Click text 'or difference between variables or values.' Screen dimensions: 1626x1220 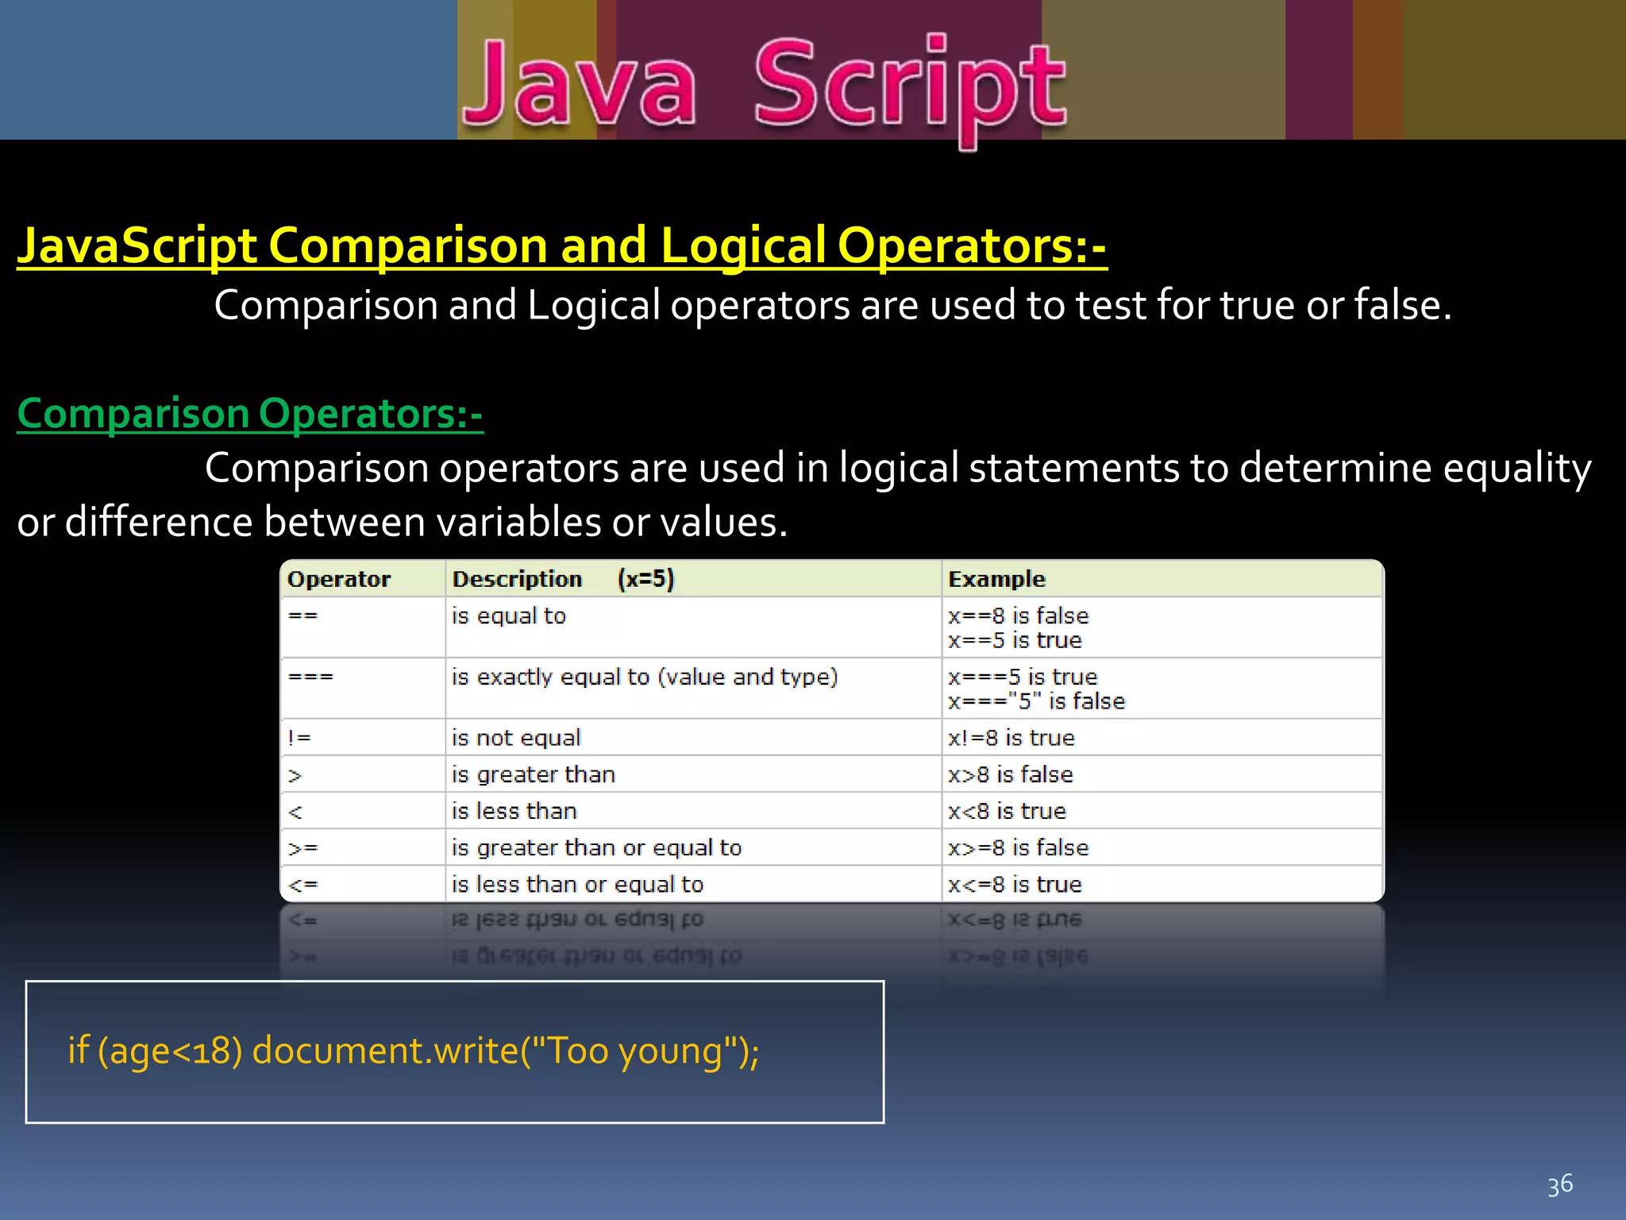tap(403, 523)
